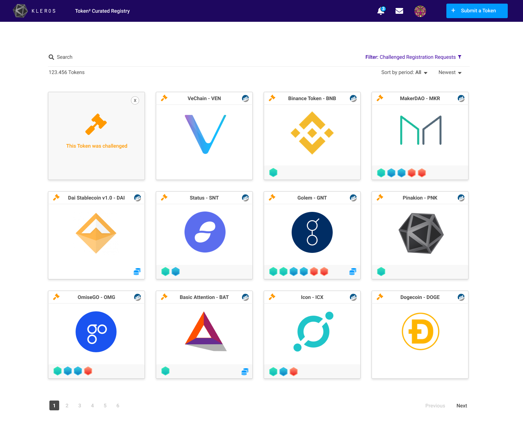Go to the Next page
Screen dimensions: 523x435
point(462,406)
